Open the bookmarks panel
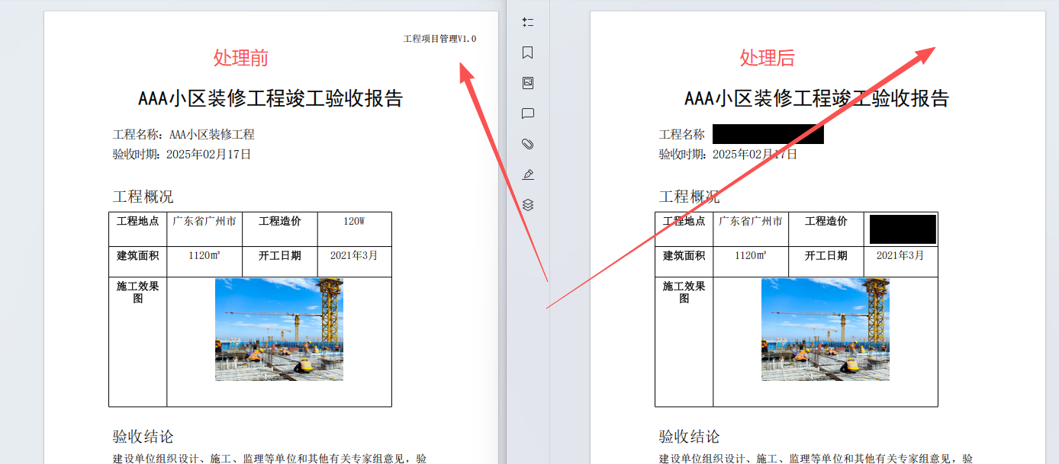The width and height of the screenshot is (1059, 464). pyautogui.click(x=527, y=53)
